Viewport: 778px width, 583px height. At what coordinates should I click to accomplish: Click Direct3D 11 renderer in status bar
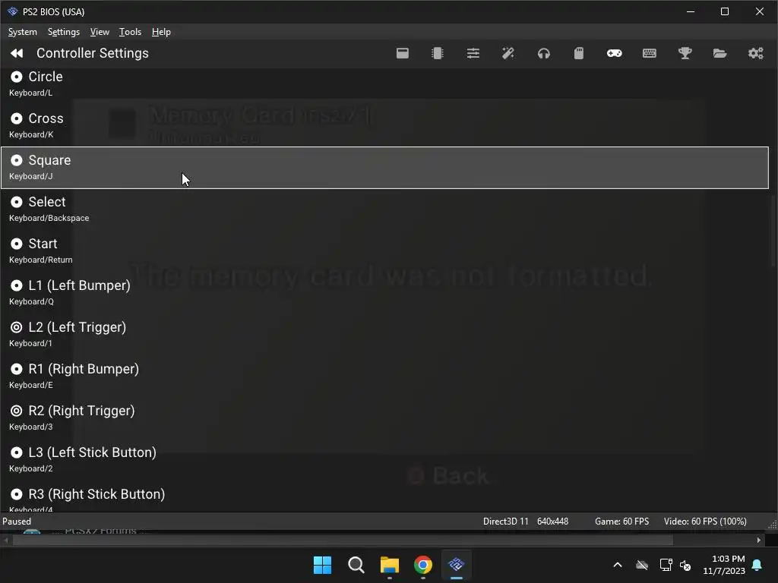tap(505, 522)
